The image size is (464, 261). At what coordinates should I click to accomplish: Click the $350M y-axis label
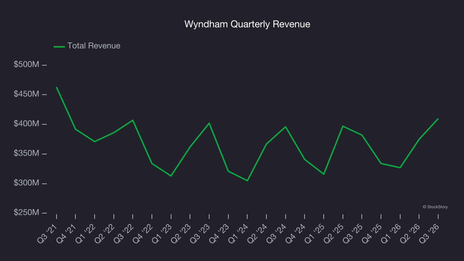click(x=26, y=153)
